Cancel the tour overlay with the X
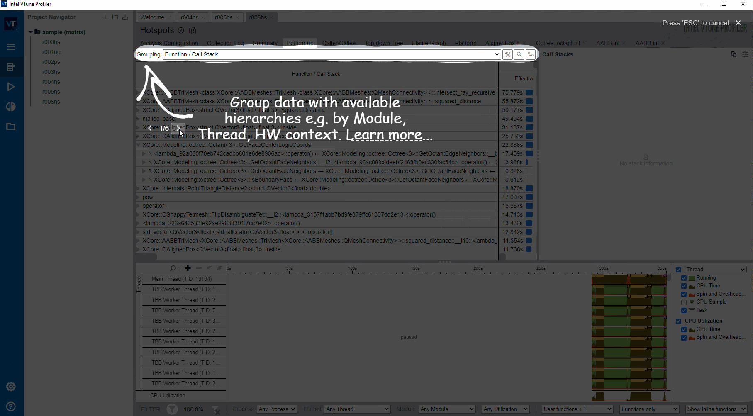Screen dimensions: 753x416 (x=738, y=23)
